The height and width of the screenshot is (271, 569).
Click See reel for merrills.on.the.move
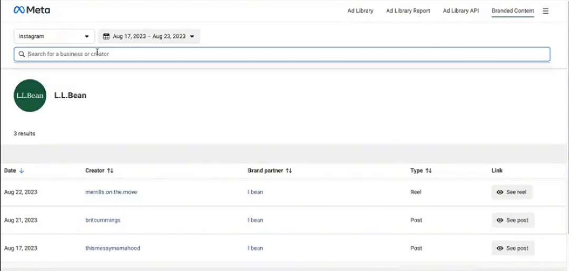pos(512,192)
